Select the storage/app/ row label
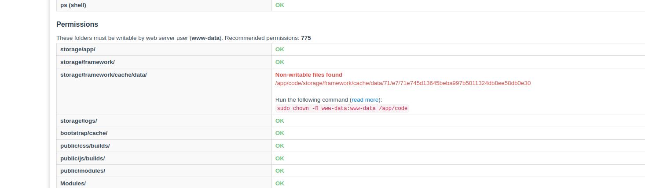Screen dimensions: 645x188 (x=78, y=50)
